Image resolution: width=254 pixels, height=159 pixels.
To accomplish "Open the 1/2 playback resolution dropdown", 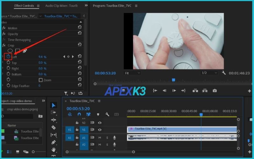I will (x=209, y=73).
